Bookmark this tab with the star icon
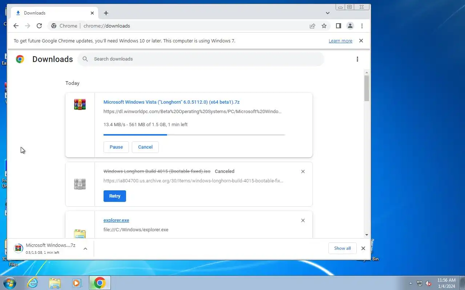 [324, 26]
